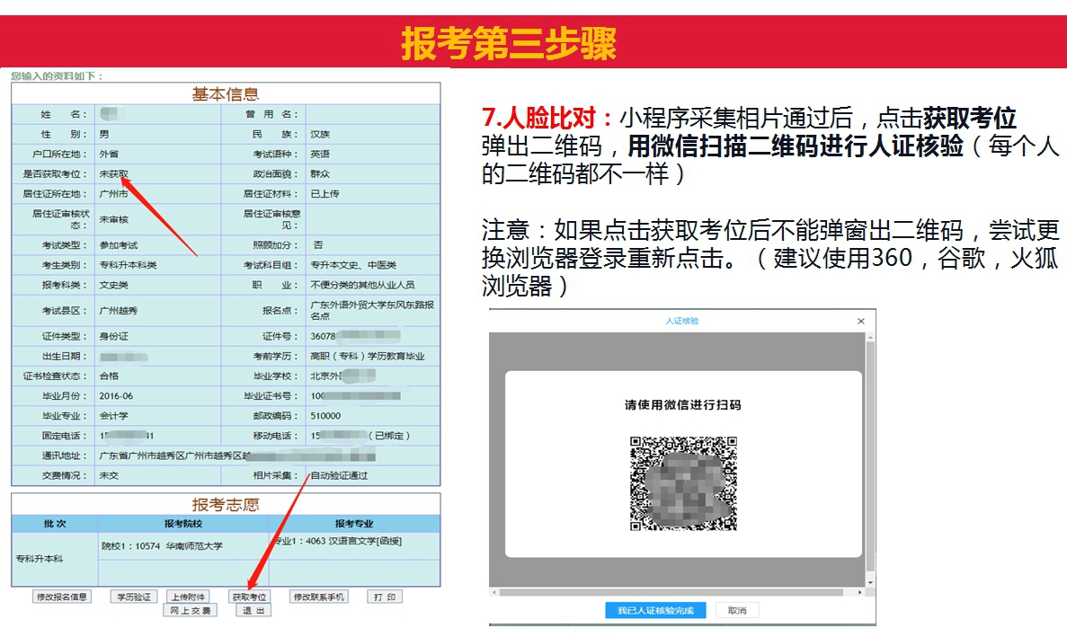Click the 专科升本科类 candidate category value

coord(128,265)
